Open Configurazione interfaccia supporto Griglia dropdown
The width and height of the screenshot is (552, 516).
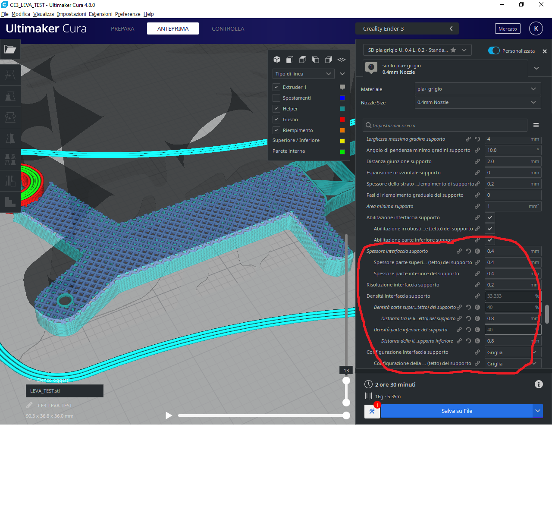[513, 352]
